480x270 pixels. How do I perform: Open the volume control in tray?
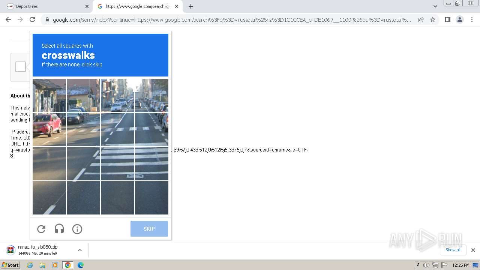point(426,265)
